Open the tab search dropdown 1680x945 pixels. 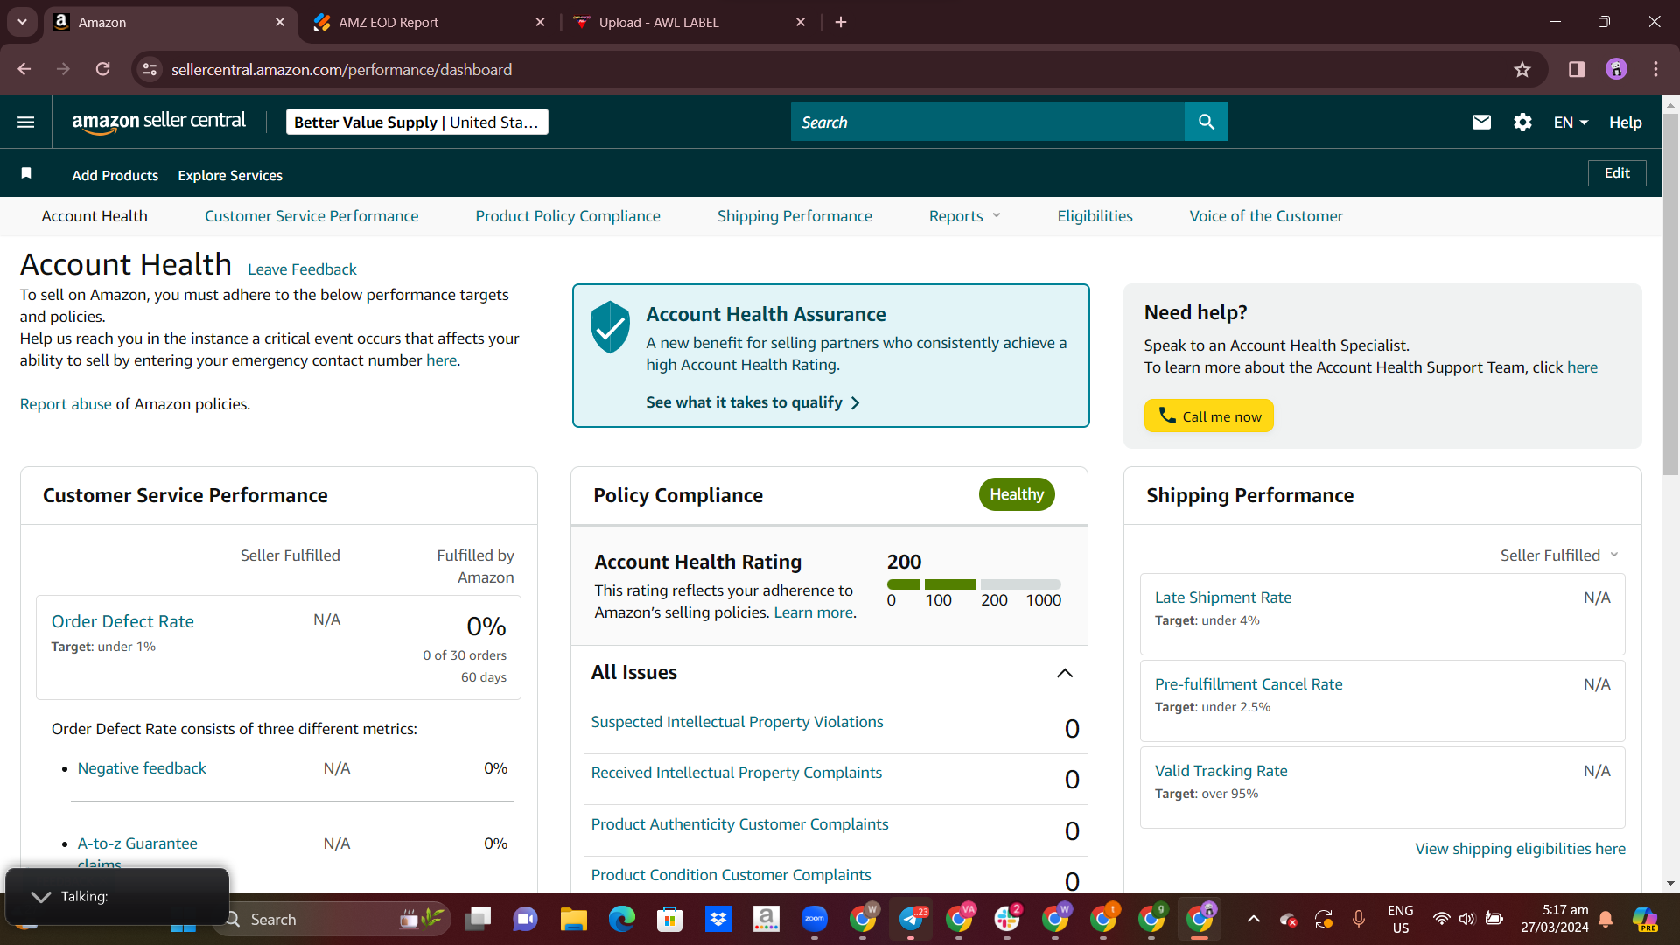click(x=22, y=23)
